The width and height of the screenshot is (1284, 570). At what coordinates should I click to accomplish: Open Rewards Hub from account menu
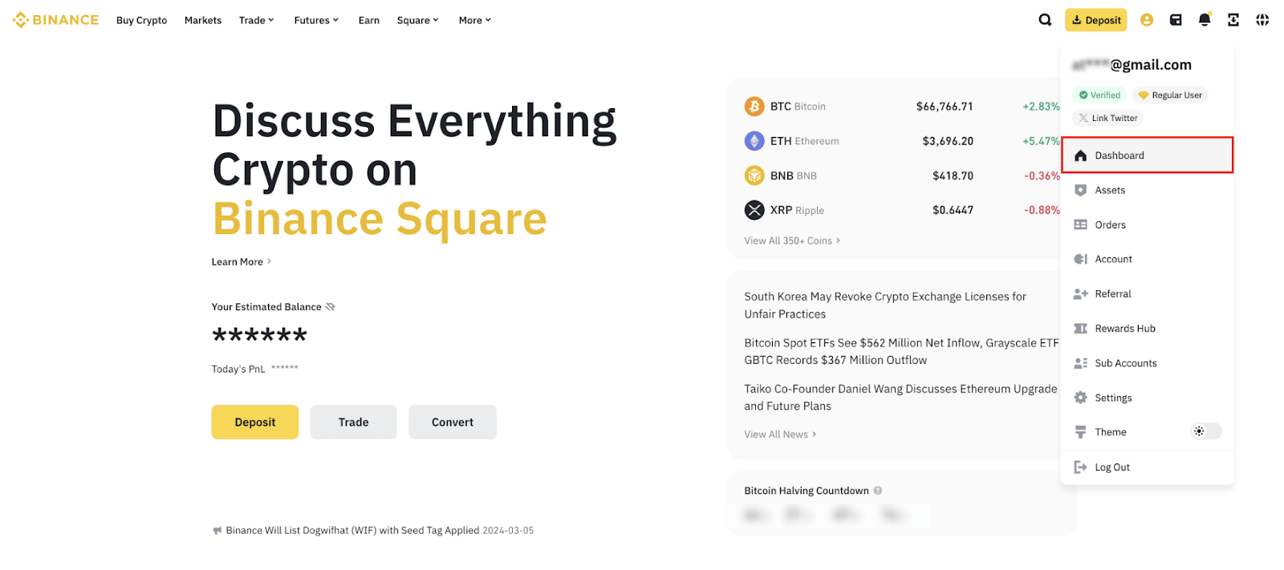[1124, 329]
